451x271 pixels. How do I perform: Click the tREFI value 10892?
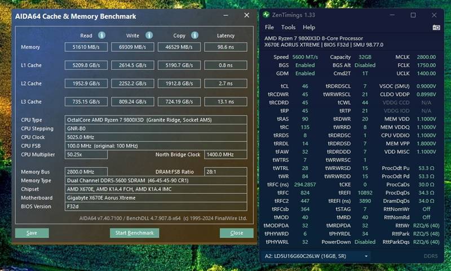[365, 193]
